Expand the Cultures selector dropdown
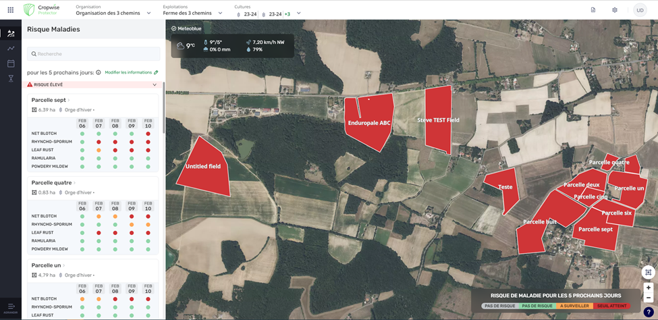The width and height of the screenshot is (658, 320). tap(298, 14)
